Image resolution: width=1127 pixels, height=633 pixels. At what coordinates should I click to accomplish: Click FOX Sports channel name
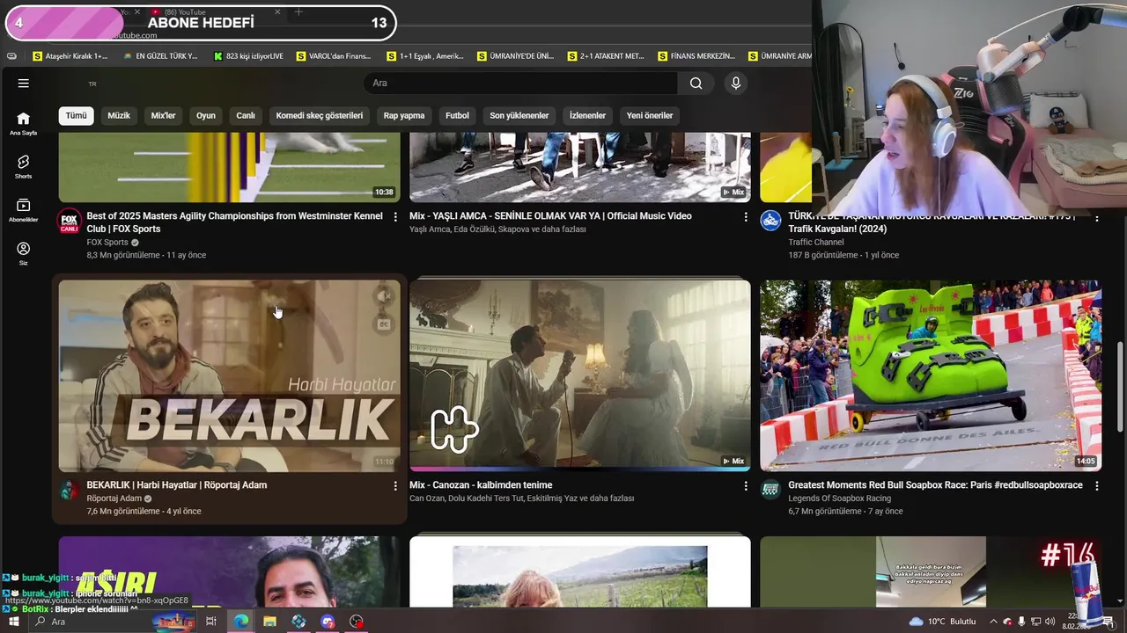(107, 243)
